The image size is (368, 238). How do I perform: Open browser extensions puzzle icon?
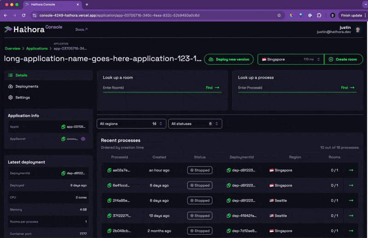tap(319, 16)
